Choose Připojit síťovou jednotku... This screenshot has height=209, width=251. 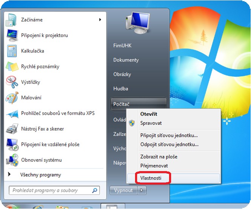coord(169,135)
